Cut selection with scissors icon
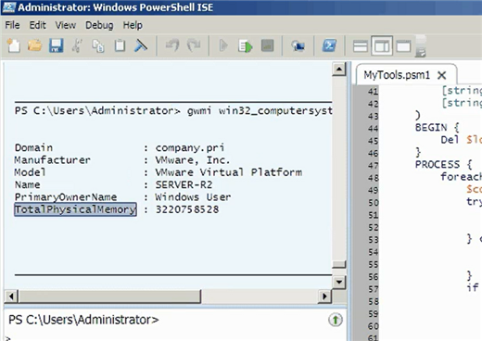Image resolution: width=482 pixels, height=341 pixels. 77,46
